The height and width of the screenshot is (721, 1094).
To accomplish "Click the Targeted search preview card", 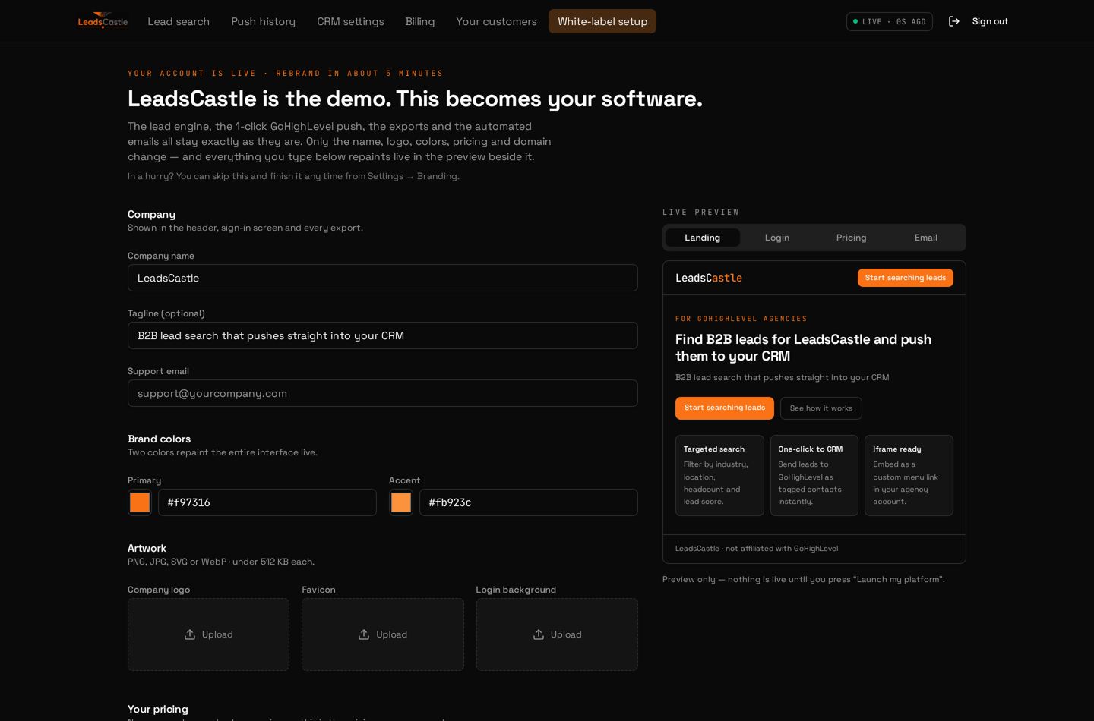I will coord(719,476).
